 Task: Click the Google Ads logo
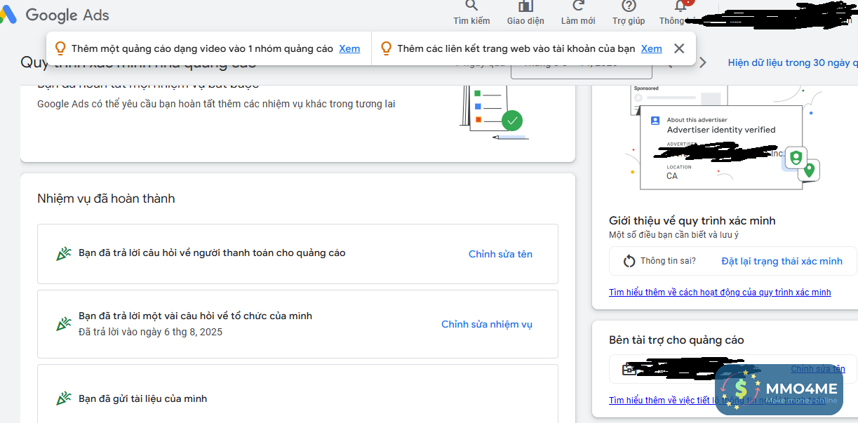[56, 14]
